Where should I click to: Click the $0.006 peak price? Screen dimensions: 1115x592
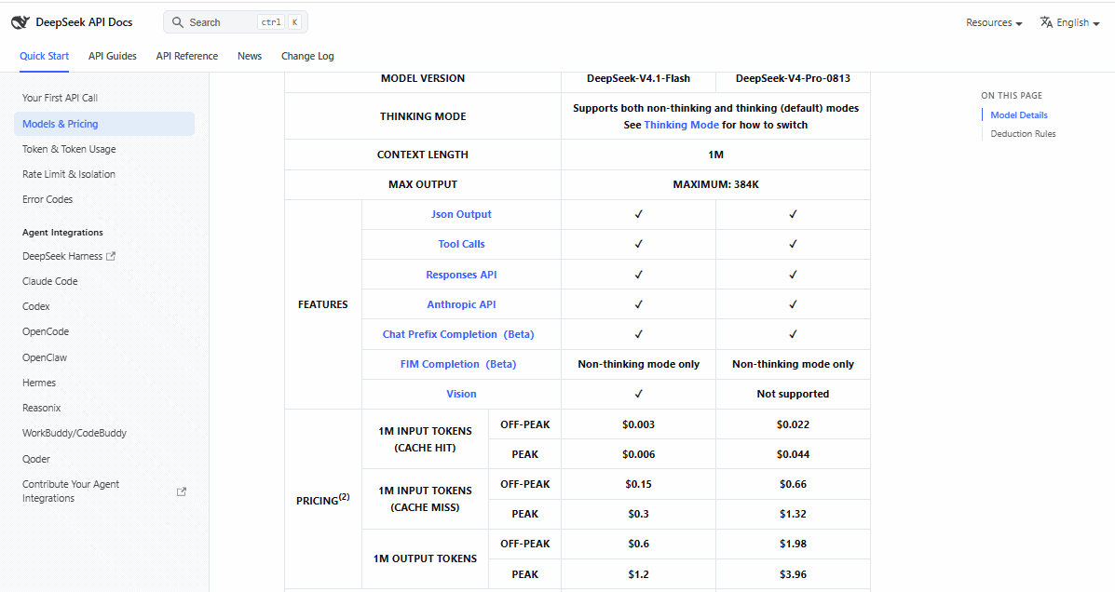(x=638, y=454)
